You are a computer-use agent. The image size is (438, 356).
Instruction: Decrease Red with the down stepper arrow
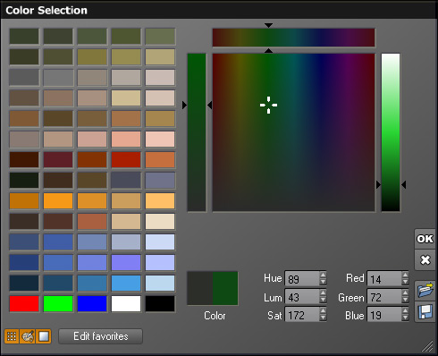tap(405, 282)
